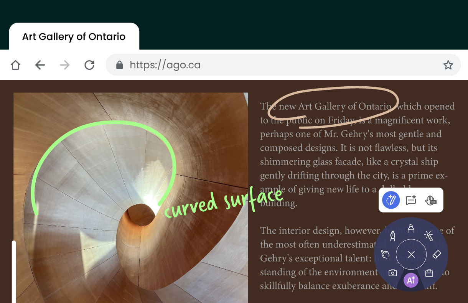This screenshot has width=468, height=303.
Task: Go to the browser home page
Action: pyautogui.click(x=15, y=65)
